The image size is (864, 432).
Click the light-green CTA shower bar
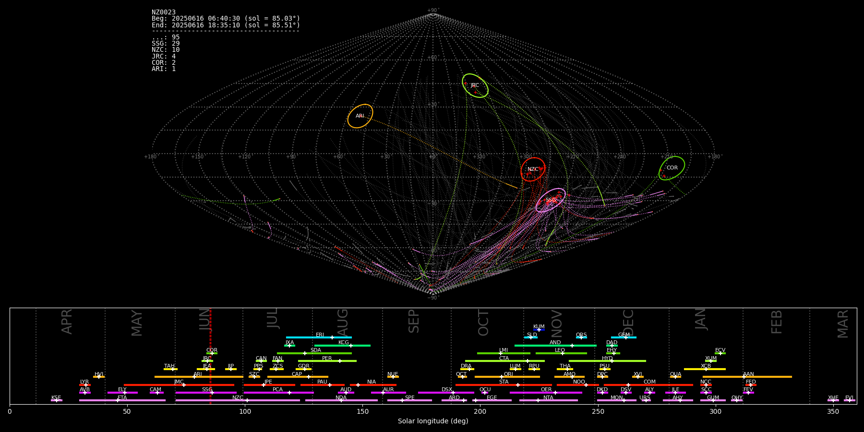coord(505,361)
